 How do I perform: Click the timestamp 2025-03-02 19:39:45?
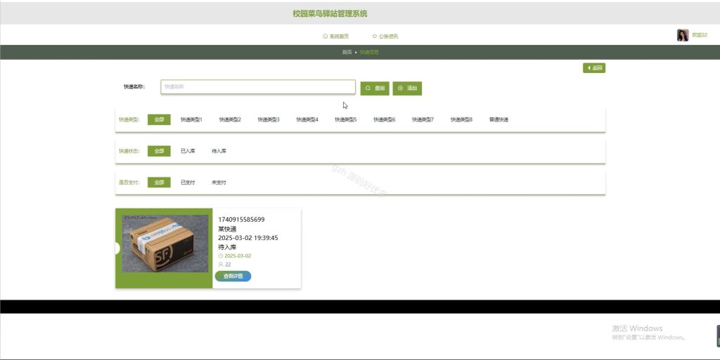coord(248,238)
